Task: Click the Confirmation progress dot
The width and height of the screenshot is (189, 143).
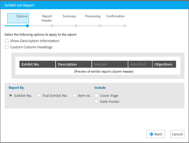Action: [125, 26]
